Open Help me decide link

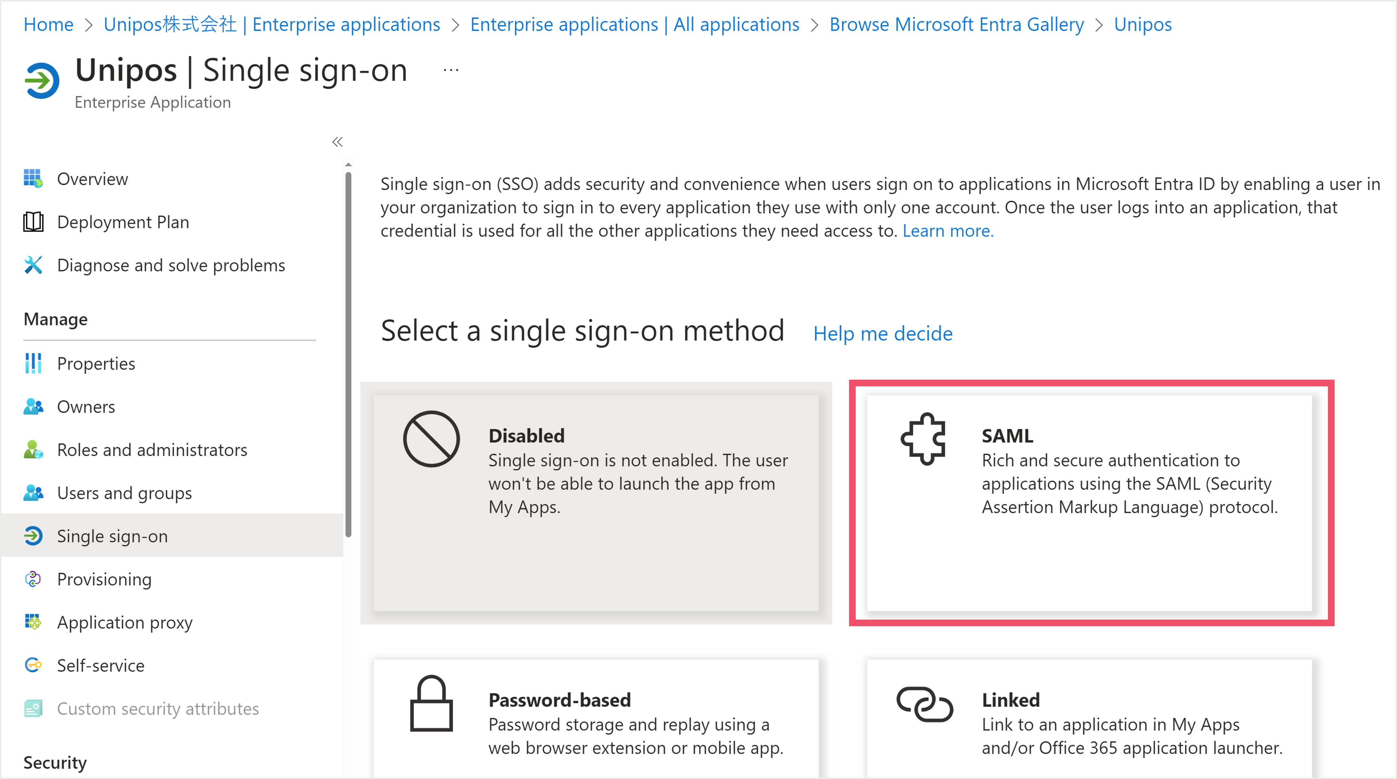883,333
